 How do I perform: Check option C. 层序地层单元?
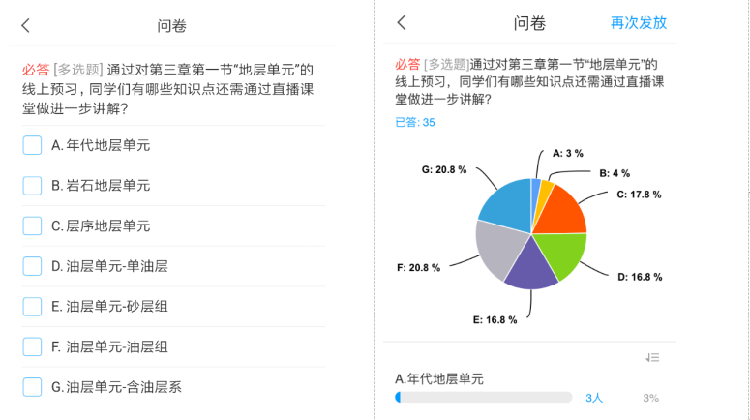click(33, 225)
